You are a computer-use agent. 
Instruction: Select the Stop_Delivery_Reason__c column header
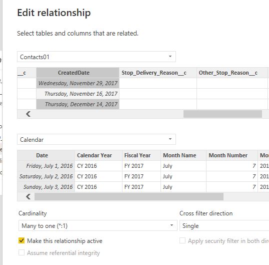(158, 73)
